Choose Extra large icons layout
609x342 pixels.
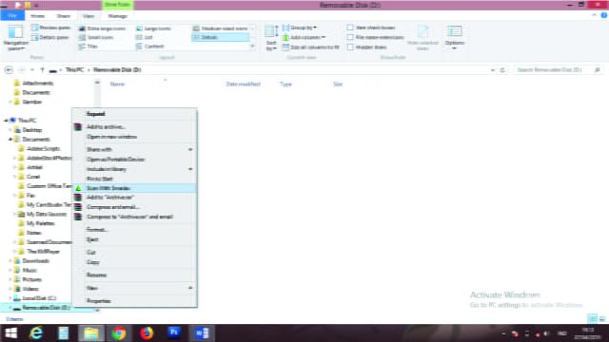click(102, 28)
